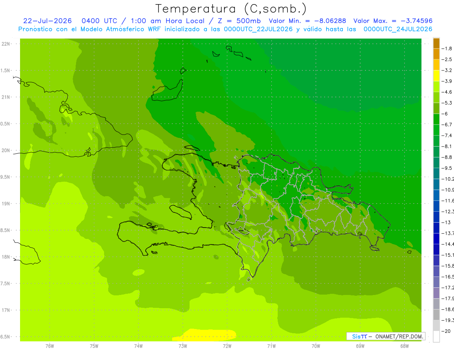Click the "72W" longitude label
454x351 pixels.
pos(227,346)
